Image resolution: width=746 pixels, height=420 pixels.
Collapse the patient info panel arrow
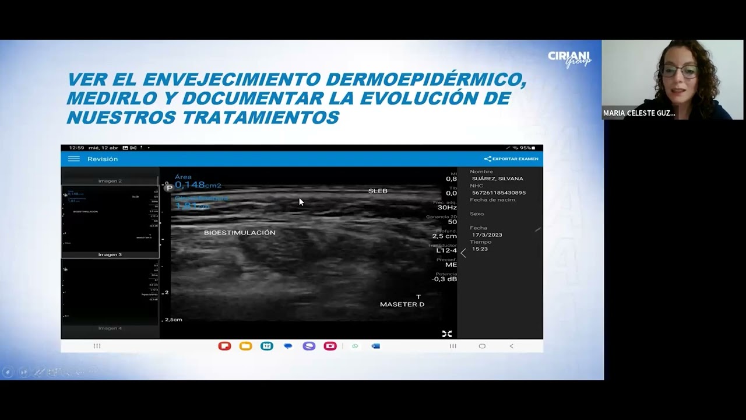click(463, 253)
